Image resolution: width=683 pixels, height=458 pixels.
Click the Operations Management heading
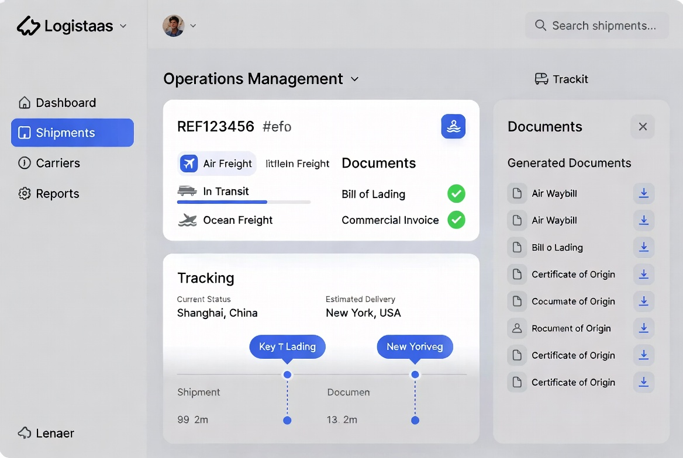point(253,79)
